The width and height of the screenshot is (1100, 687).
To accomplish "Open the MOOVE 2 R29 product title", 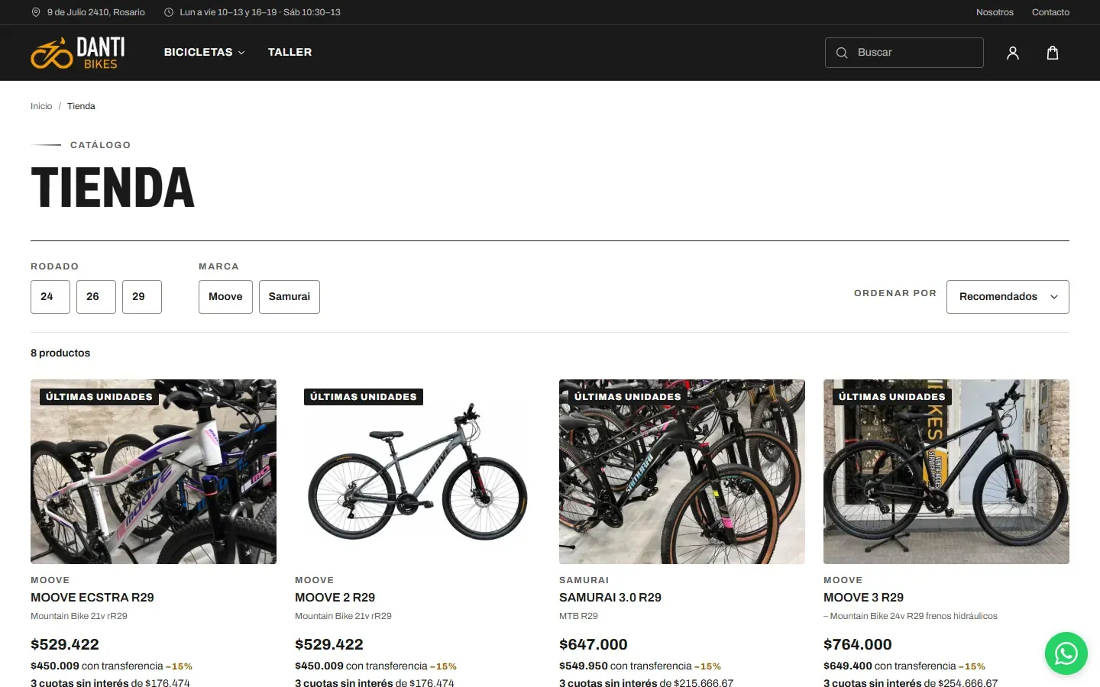I will tap(335, 598).
